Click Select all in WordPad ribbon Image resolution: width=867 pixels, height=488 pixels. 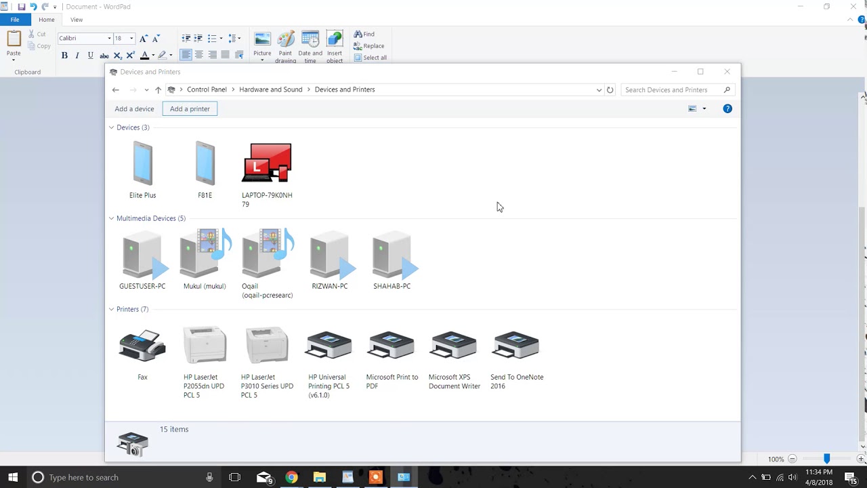pyautogui.click(x=371, y=58)
